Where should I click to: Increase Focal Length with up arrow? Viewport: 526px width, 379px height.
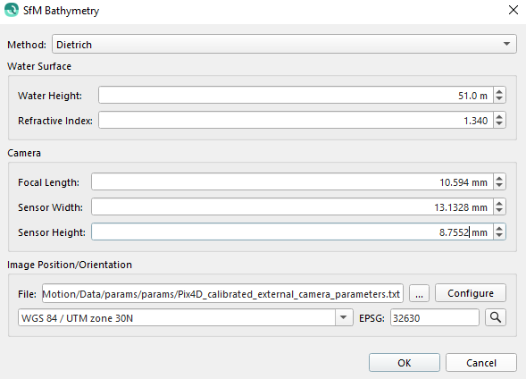(499, 178)
